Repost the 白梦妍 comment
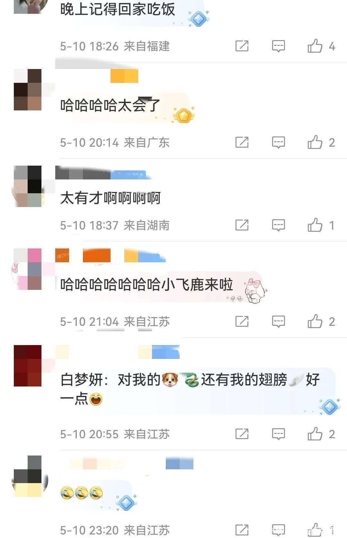This screenshot has height=538, width=347. (242, 434)
